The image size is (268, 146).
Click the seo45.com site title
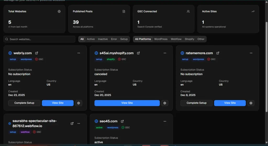click(x=109, y=121)
